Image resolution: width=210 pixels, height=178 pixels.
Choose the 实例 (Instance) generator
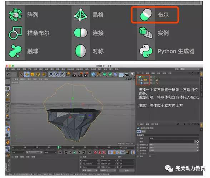click(x=146, y=33)
